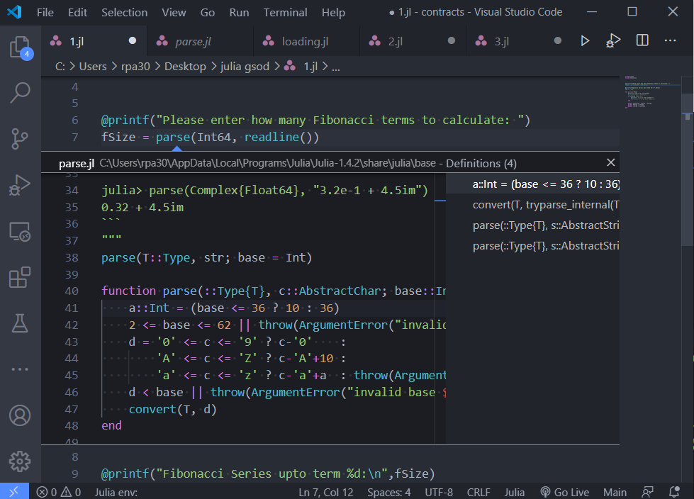Open the editor More Actions menu
The height and width of the screenshot is (499, 694).
coord(670,40)
